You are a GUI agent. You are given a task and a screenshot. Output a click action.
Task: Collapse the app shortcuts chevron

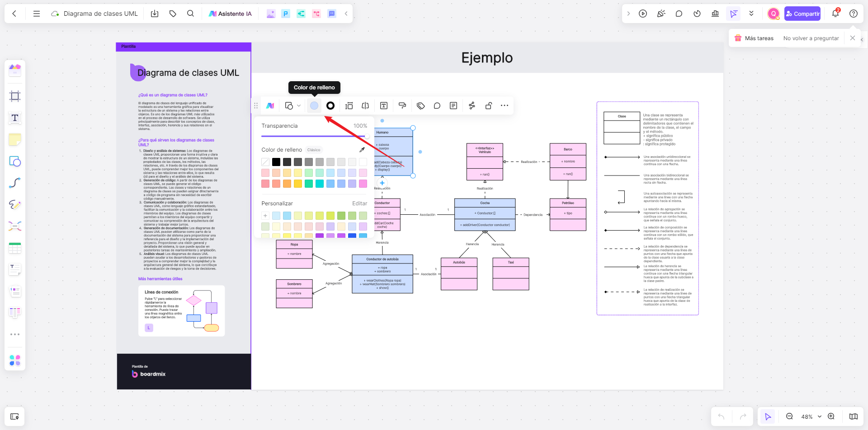pos(346,14)
